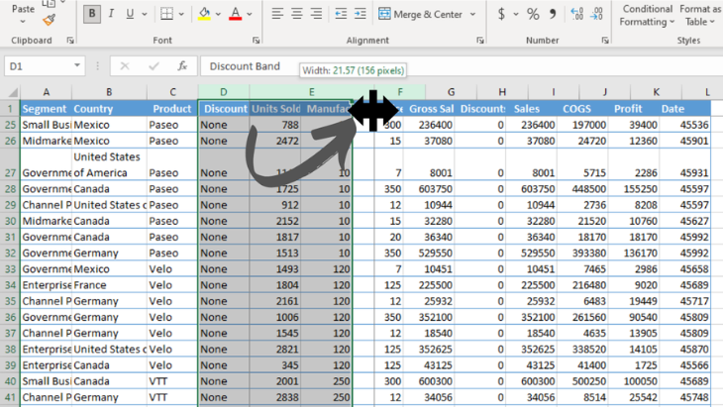Image resolution: width=723 pixels, height=407 pixels.
Task: Open Conditional Formatting menu
Action: coord(647,15)
